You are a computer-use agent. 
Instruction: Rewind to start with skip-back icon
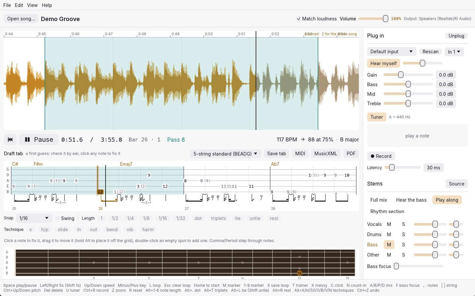click(x=10, y=139)
